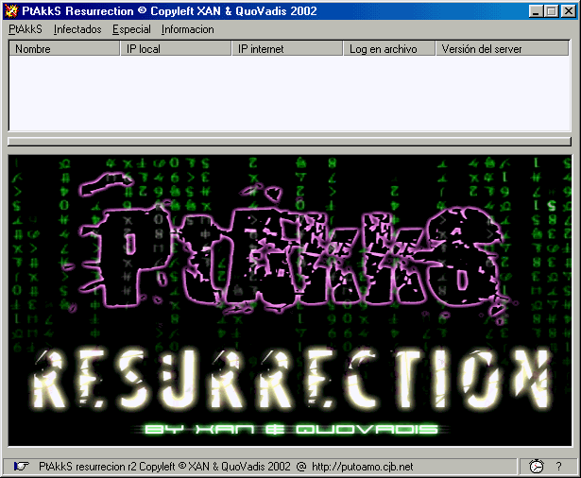Maximize the PtAkkS Resurrection window
The image size is (581, 478).
pos(552,11)
